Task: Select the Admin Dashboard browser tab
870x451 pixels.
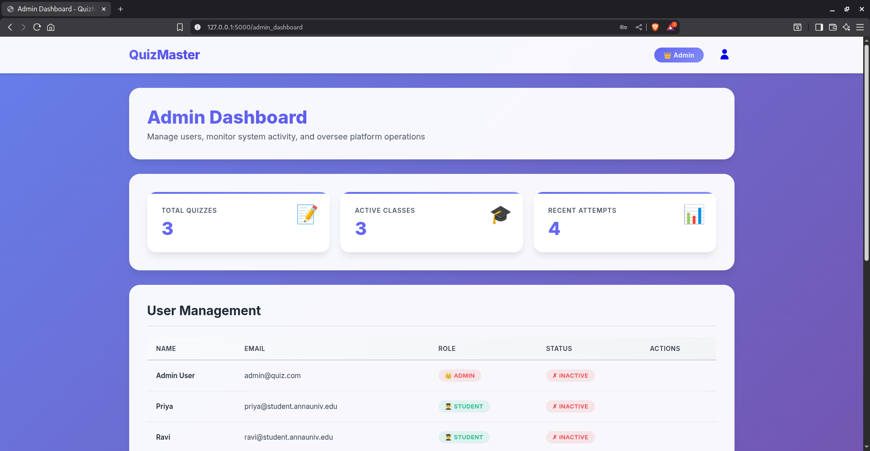Action: pos(56,9)
